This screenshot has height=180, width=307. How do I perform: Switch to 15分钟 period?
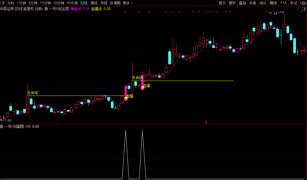coord(45,3)
